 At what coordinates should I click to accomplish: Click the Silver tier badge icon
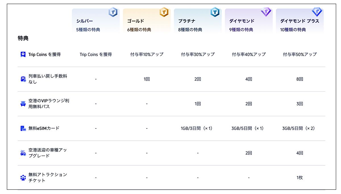[x=113, y=12]
